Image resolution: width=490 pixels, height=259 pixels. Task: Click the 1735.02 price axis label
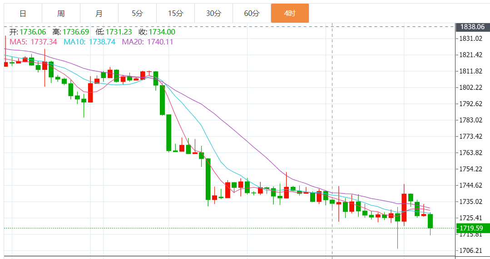click(x=470, y=201)
